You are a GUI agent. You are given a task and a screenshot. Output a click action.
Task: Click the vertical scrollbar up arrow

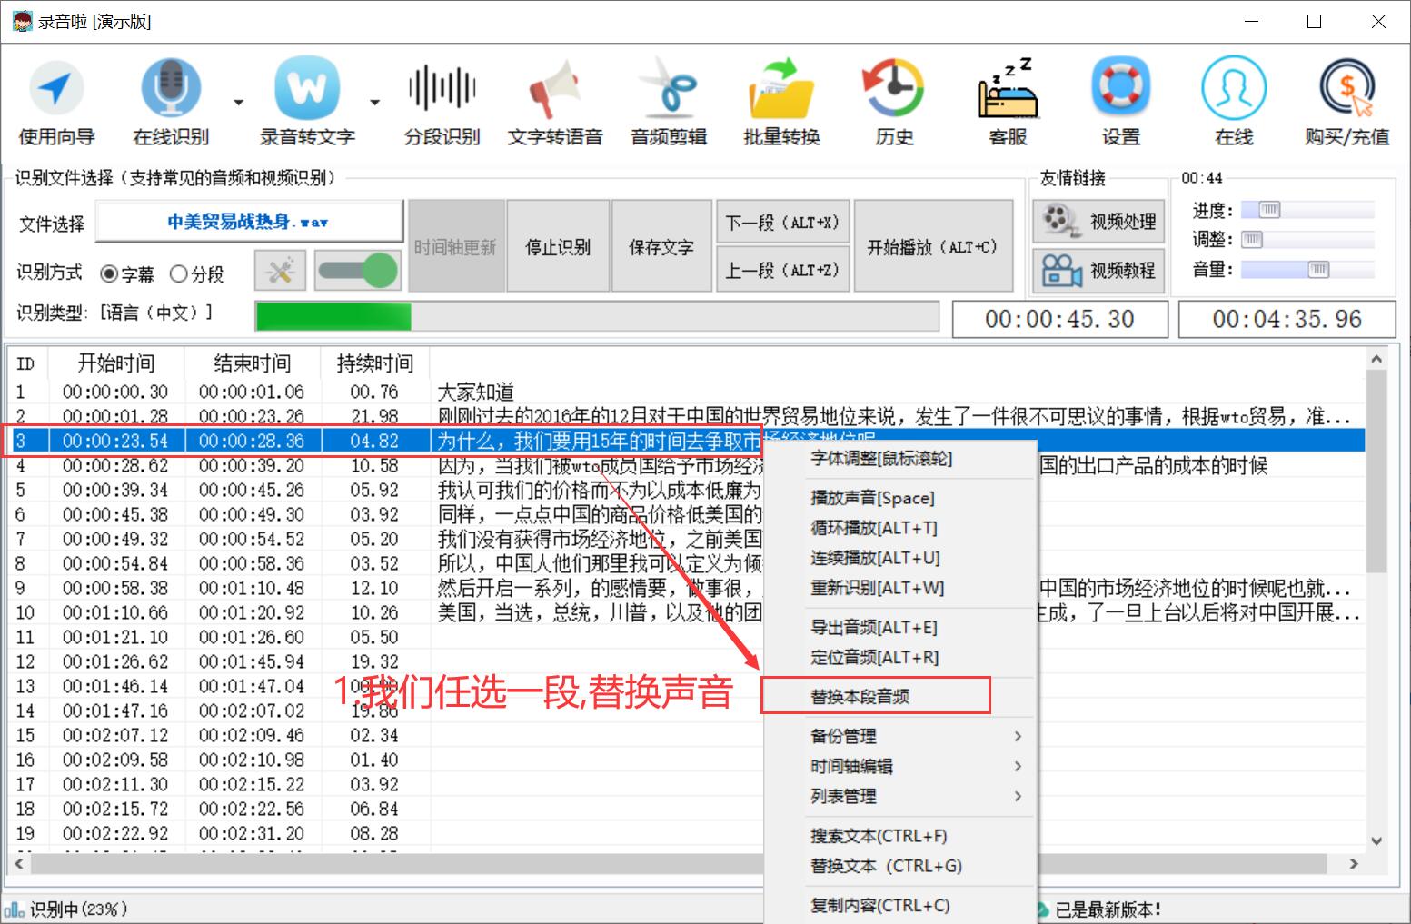(1376, 360)
